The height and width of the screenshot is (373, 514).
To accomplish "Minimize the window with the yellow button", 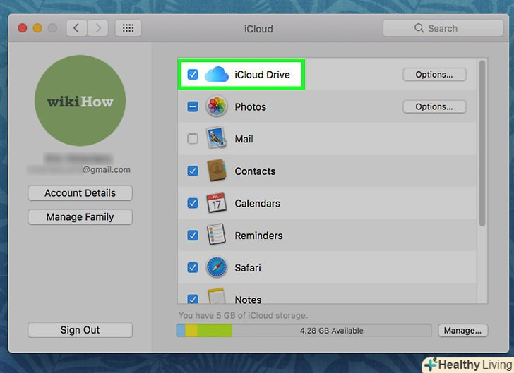I will tap(37, 28).
